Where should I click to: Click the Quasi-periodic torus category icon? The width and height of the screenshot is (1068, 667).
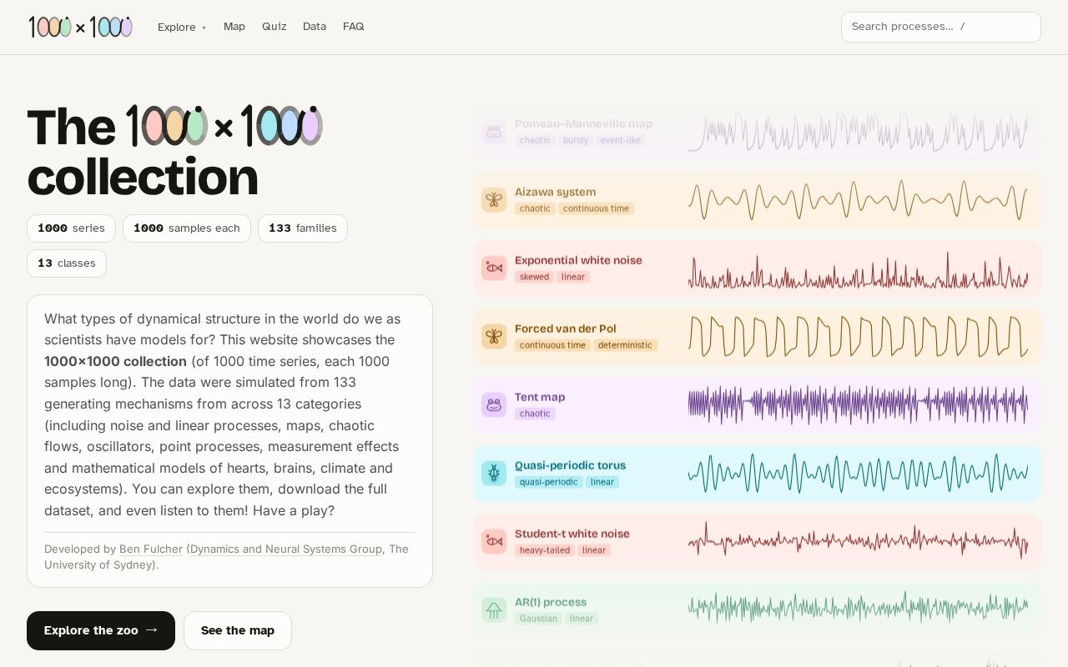coord(494,474)
